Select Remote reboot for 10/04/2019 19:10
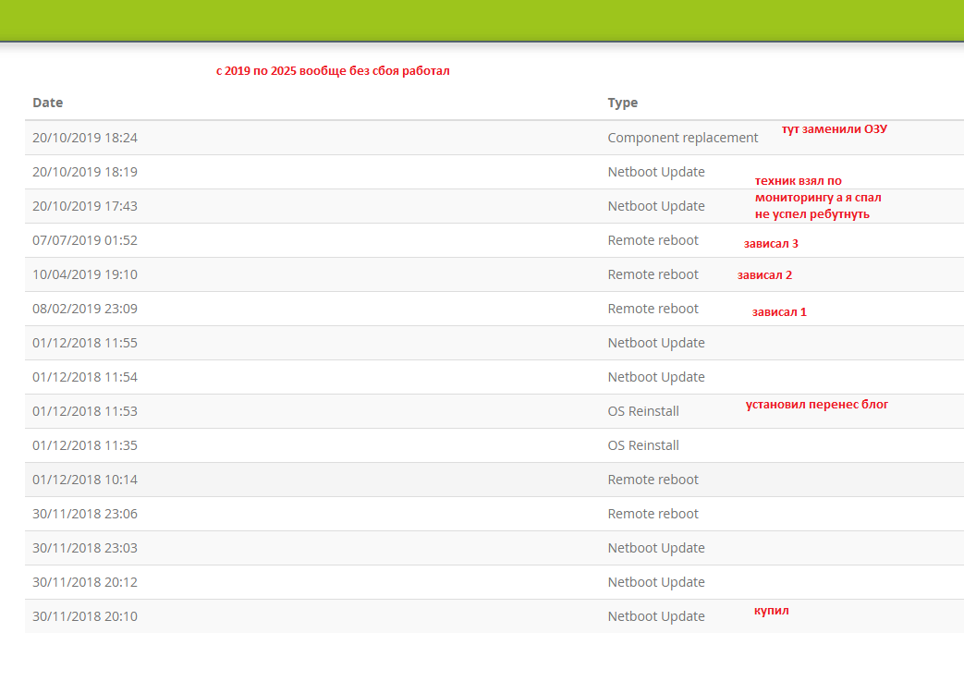 (653, 274)
